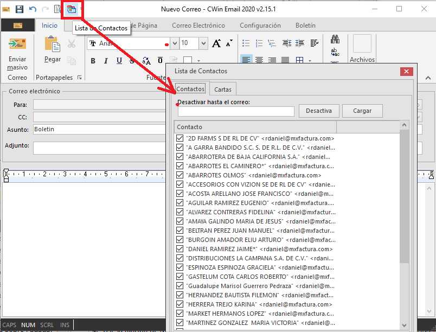The image size is (436, 332).
Task: Click the binoculars search icon
Action: [x=335, y=40]
